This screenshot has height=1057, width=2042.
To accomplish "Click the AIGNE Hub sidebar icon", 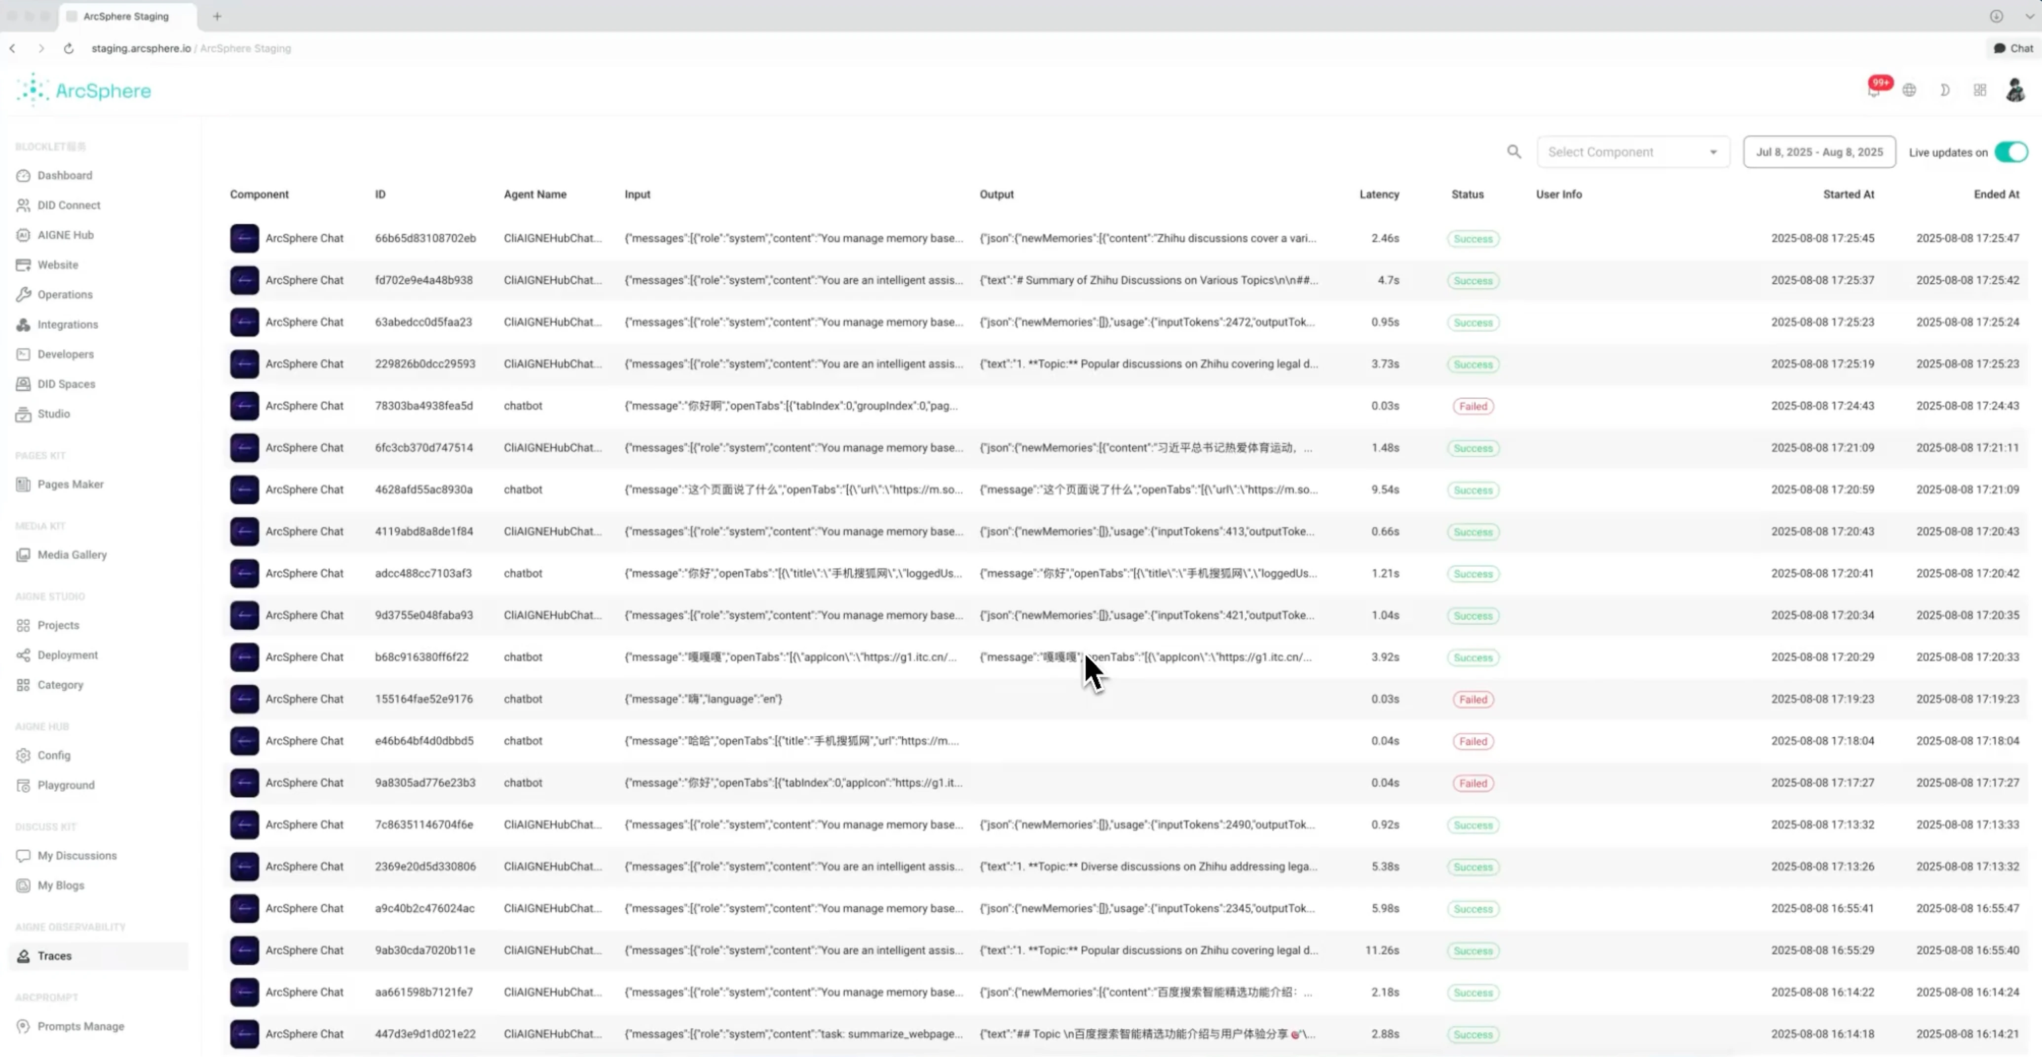I will point(23,235).
